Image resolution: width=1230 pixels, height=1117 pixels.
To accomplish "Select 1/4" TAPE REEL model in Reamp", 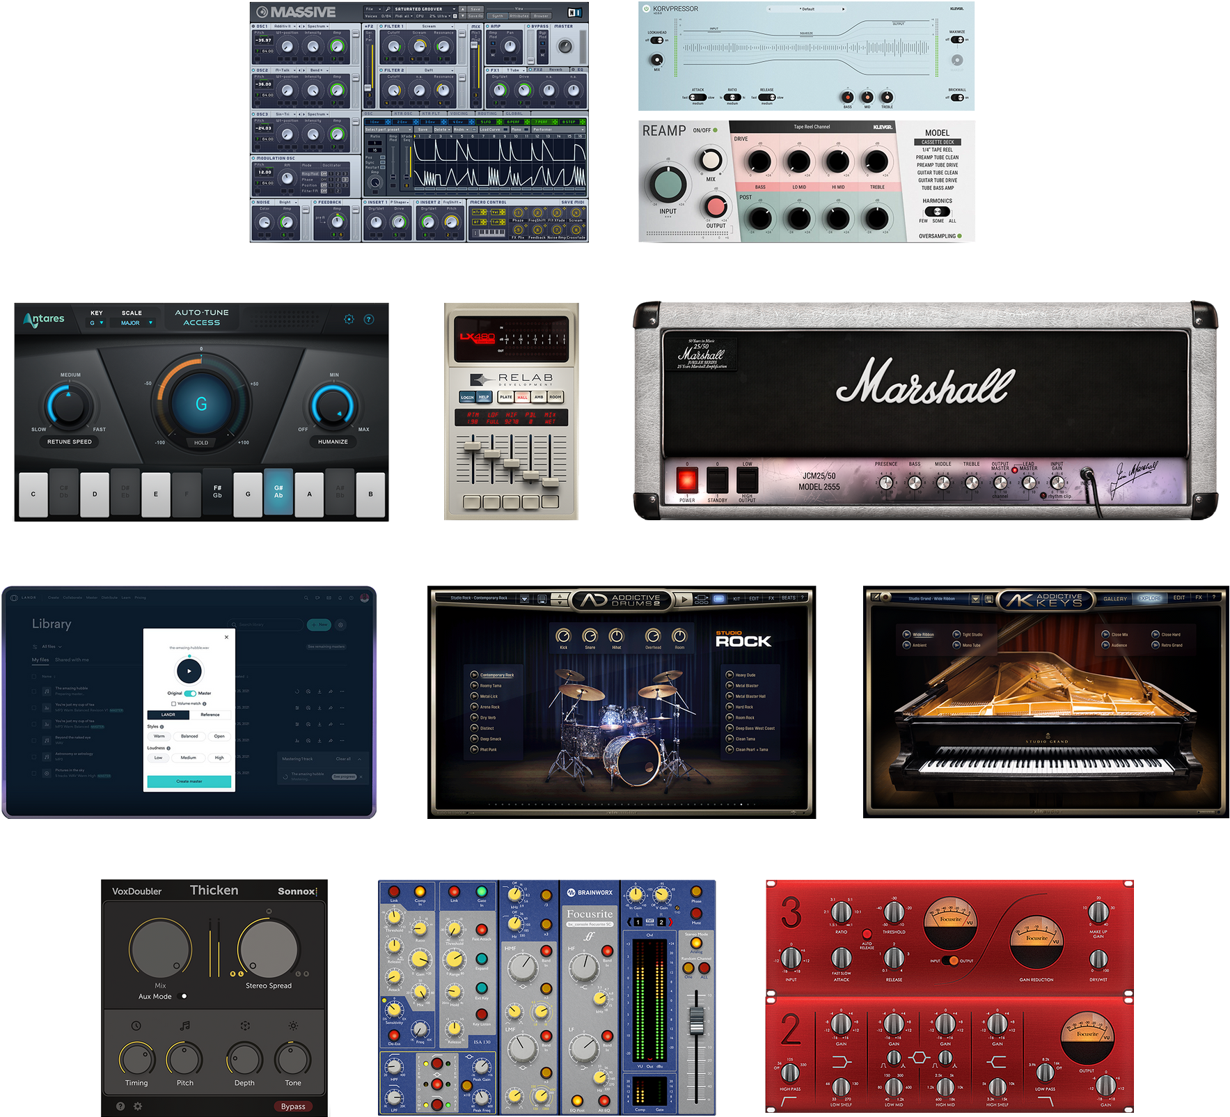I will (937, 150).
